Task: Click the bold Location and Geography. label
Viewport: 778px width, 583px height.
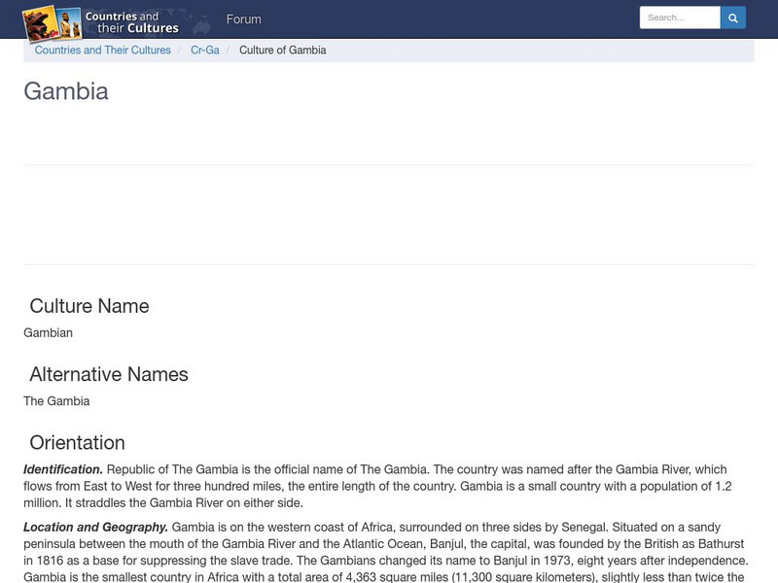Action: pyautogui.click(x=95, y=527)
